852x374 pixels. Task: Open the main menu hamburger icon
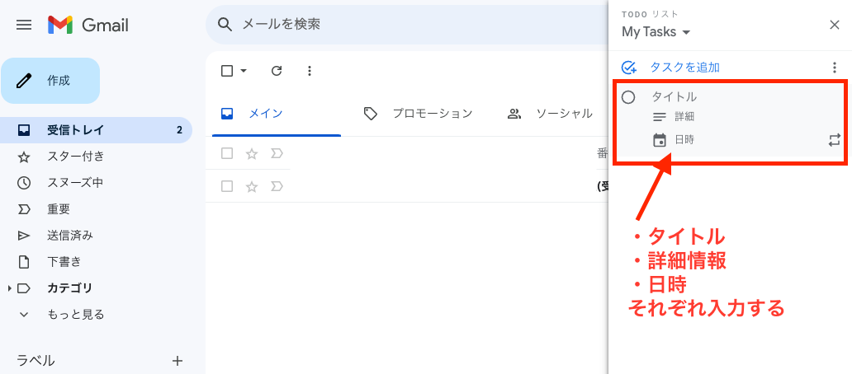click(x=24, y=25)
